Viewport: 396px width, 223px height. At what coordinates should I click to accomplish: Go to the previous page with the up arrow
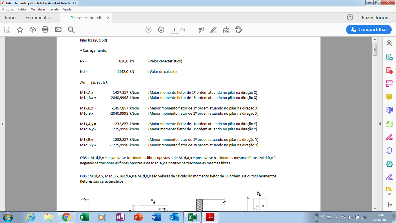148,30
